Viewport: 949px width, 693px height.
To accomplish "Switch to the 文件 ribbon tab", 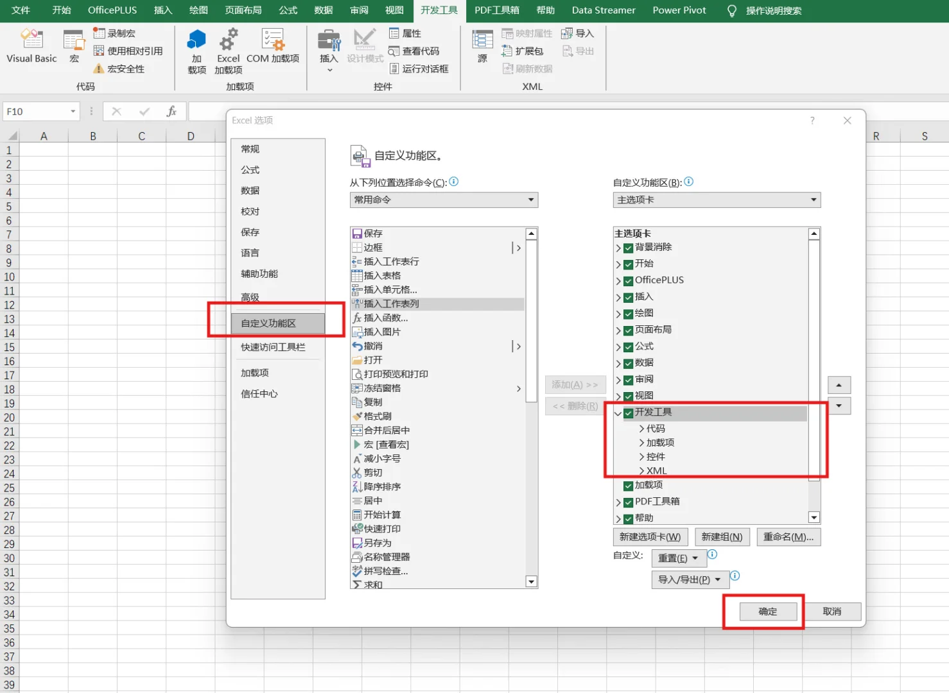I will tap(21, 10).
